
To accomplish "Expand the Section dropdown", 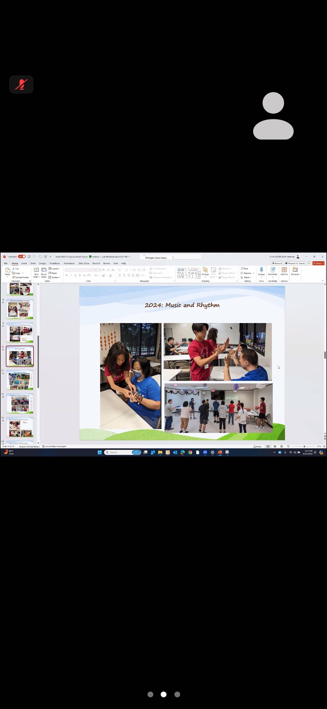I will 54,277.
